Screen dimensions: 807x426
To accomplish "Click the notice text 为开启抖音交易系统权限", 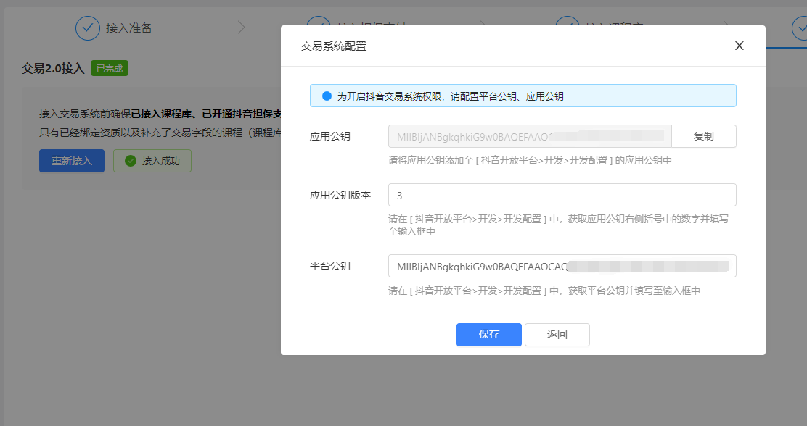I will (x=451, y=96).
